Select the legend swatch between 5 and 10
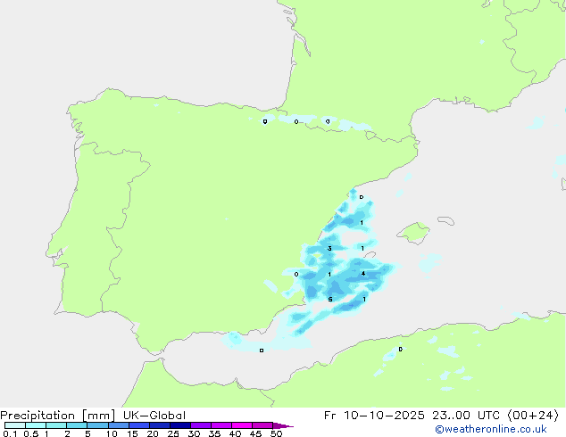This screenshot has width=566, height=437. click(97, 425)
